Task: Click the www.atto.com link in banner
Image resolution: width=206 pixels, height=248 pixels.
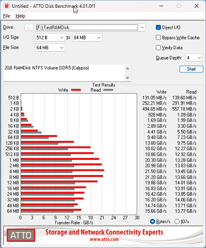Action: point(104,239)
